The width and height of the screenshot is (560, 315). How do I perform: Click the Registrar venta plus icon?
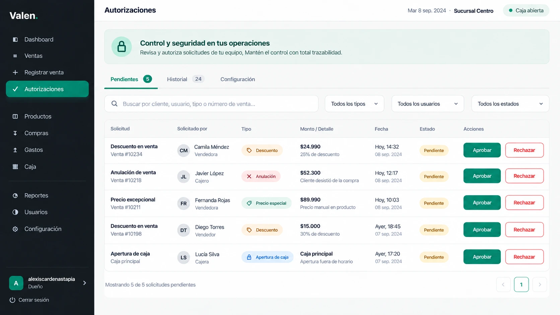click(15, 72)
